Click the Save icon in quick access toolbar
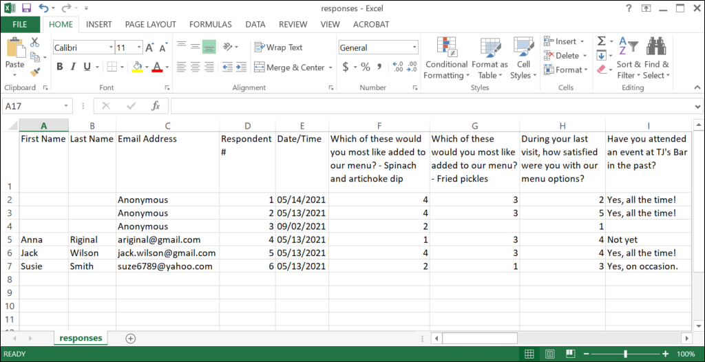 tap(26, 8)
